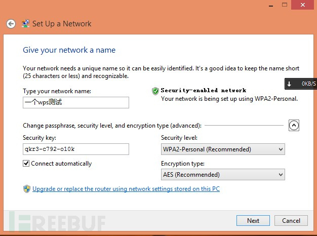
Task: Click the Cancel button
Action: pos(291,221)
